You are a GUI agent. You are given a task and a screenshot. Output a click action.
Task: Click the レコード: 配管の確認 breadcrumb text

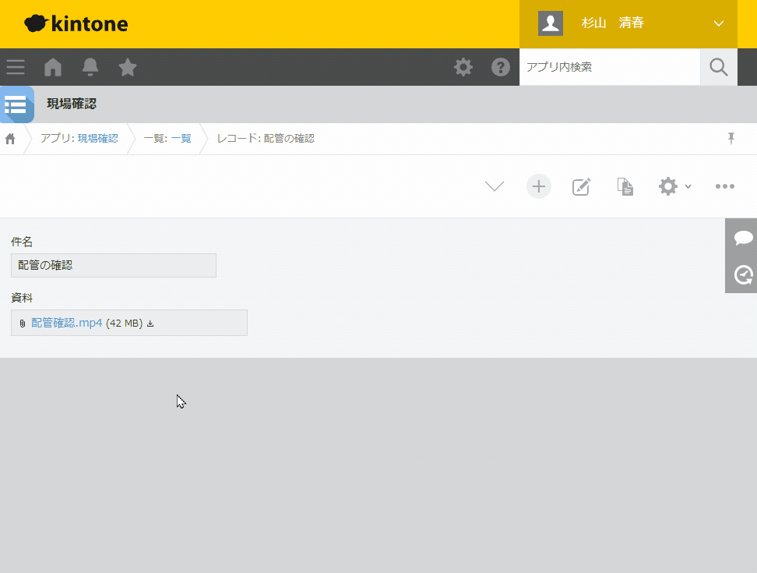pos(266,139)
